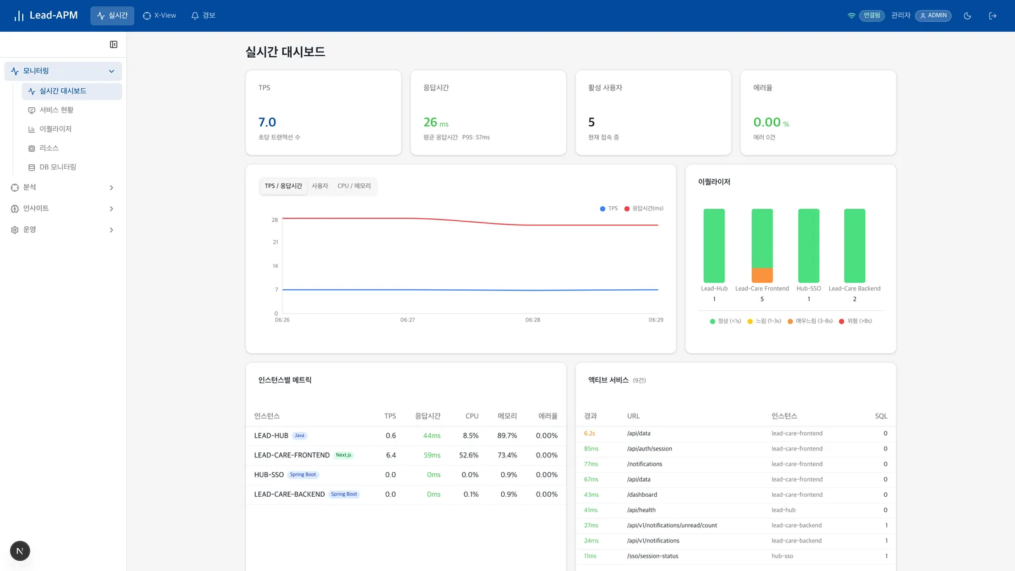
Task: Select the HUB-SSO instance row
Action: pos(406,475)
